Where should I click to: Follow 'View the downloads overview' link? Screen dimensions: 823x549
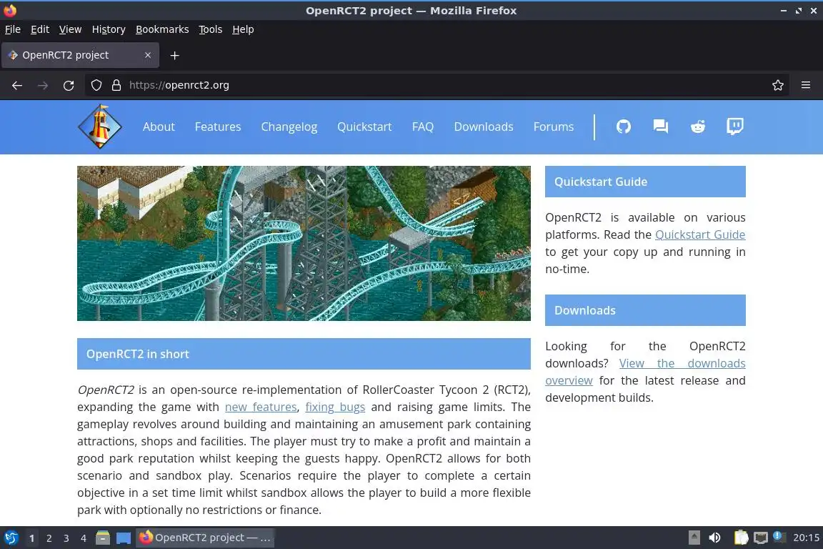(684, 364)
